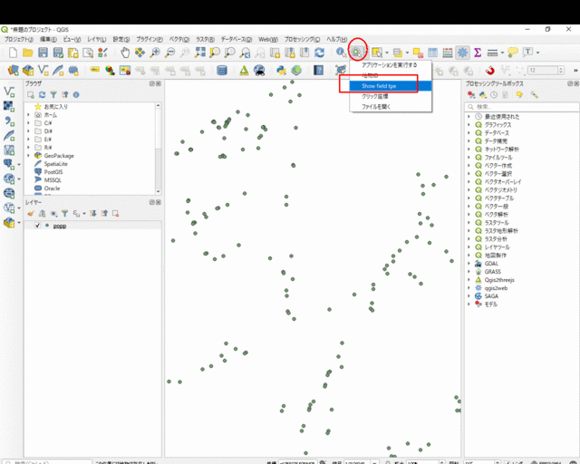Select the Zoom In magnifier tool
Viewport: 580px width, 464px height.
[x=155, y=53]
